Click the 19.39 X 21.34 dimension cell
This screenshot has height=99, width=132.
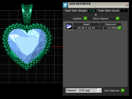pyautogui.click(x=86, y=28)
